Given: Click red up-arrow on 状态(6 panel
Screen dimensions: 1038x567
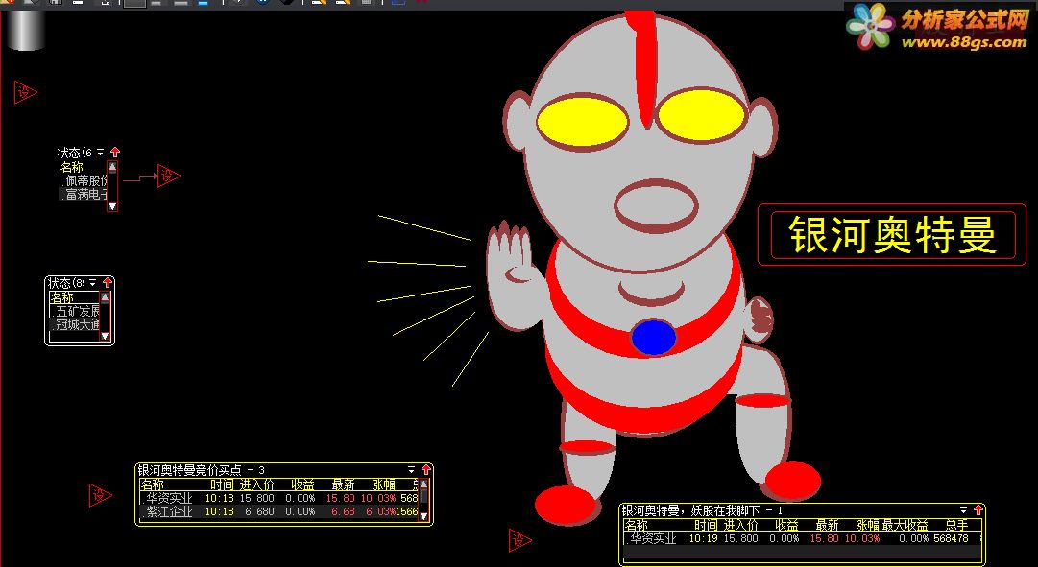Looking at the screenshot, I should tap(115, 153).
